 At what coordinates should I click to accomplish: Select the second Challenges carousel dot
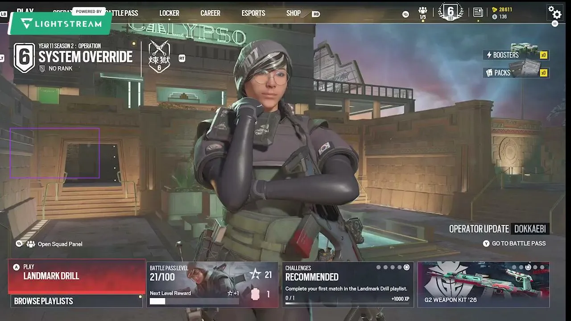(385, 267)
